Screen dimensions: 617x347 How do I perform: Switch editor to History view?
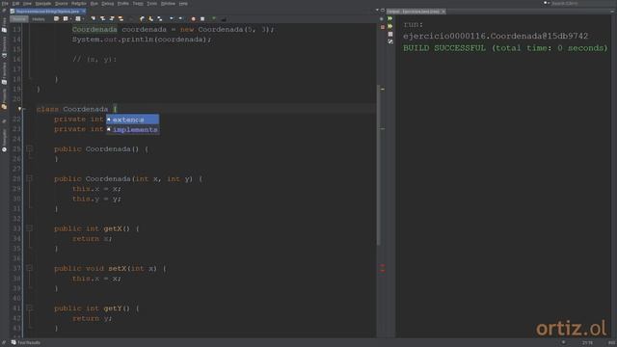click(x=39, y=19)
